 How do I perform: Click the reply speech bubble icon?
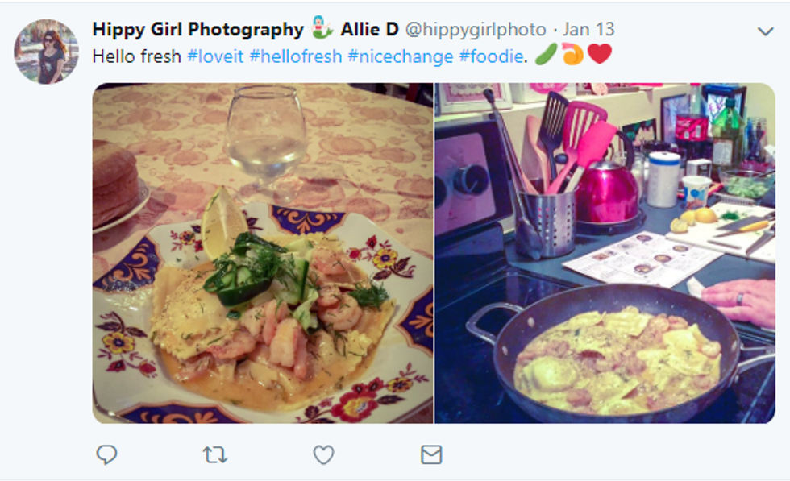(106, 454)
